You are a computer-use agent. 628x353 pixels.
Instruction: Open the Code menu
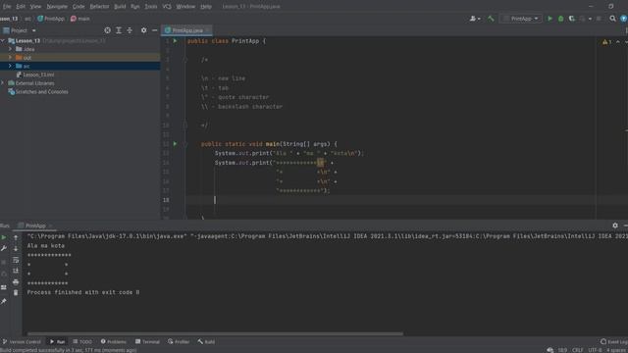(x=78, y=7)
